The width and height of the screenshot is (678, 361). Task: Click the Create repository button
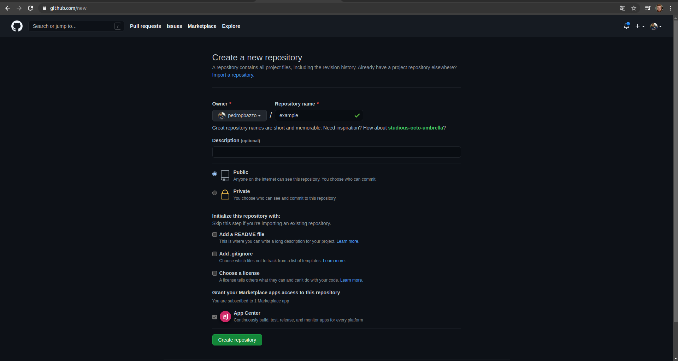click(237, 340)
